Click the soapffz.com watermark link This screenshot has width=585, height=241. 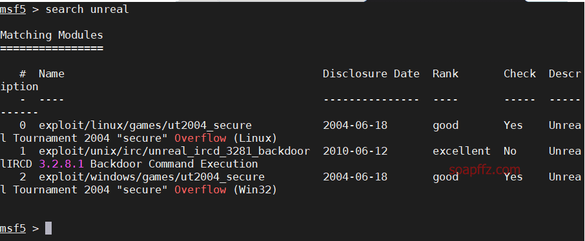pyautogui.click(x=484, y=170)
